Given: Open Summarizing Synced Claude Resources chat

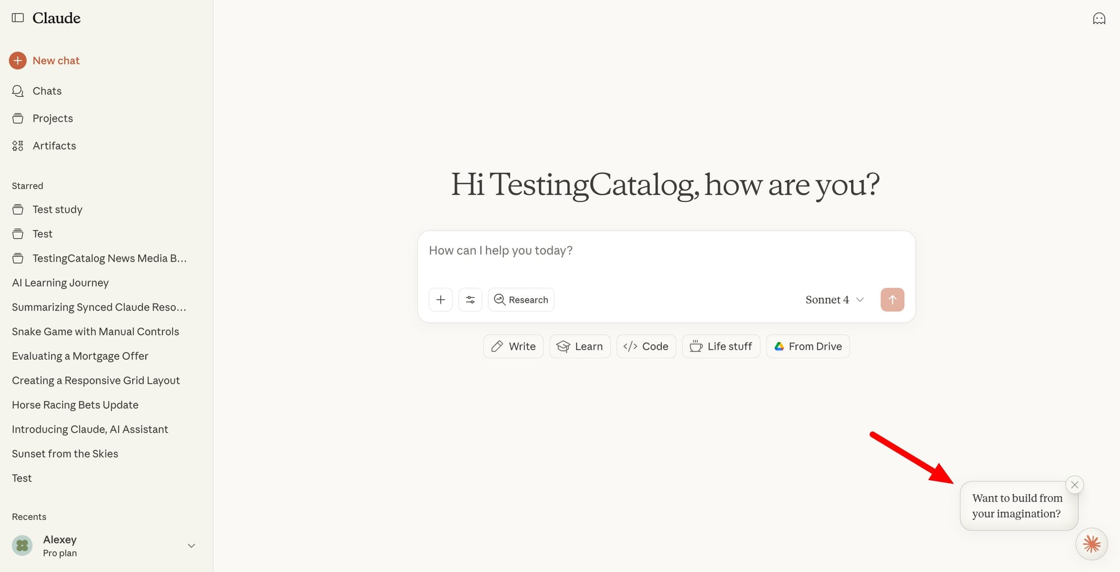Looking at the screenshot, I should point(99,307).
